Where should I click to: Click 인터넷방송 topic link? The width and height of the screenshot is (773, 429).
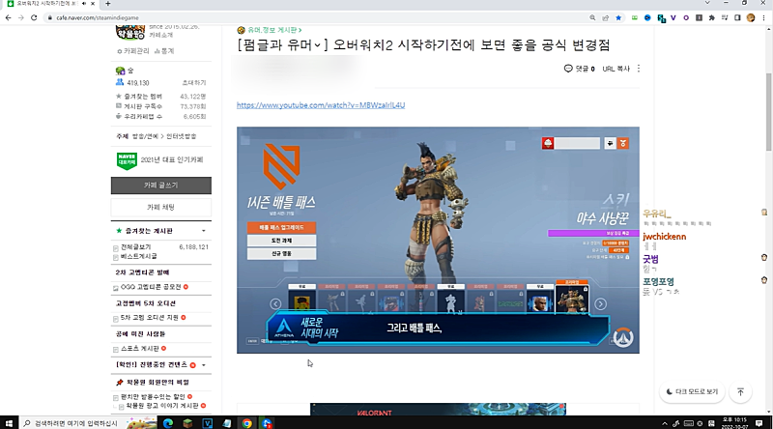pyautogui.click(x=182, y=136)
